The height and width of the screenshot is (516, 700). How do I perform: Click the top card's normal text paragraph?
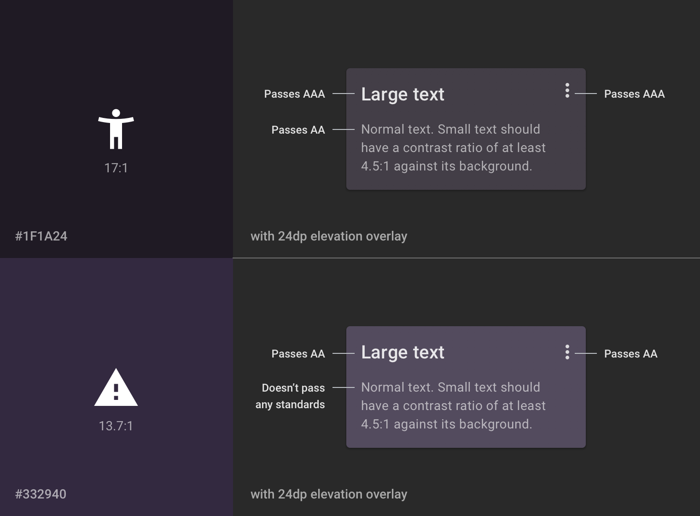click(x=453, y=148)
